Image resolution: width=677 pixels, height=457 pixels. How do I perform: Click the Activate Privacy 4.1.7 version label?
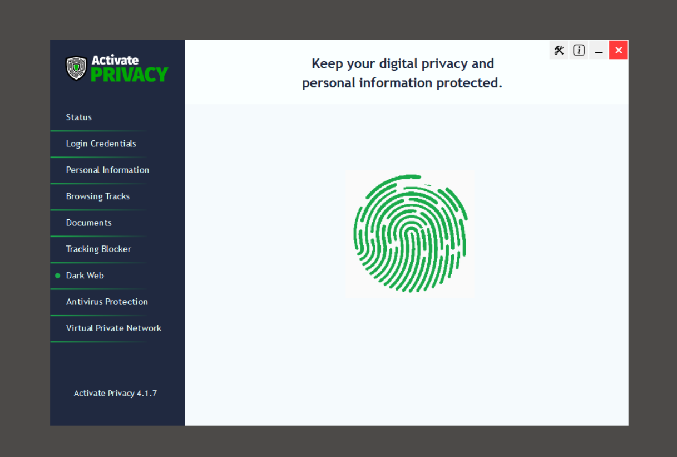pyautogui.click(x=115, y=393)
